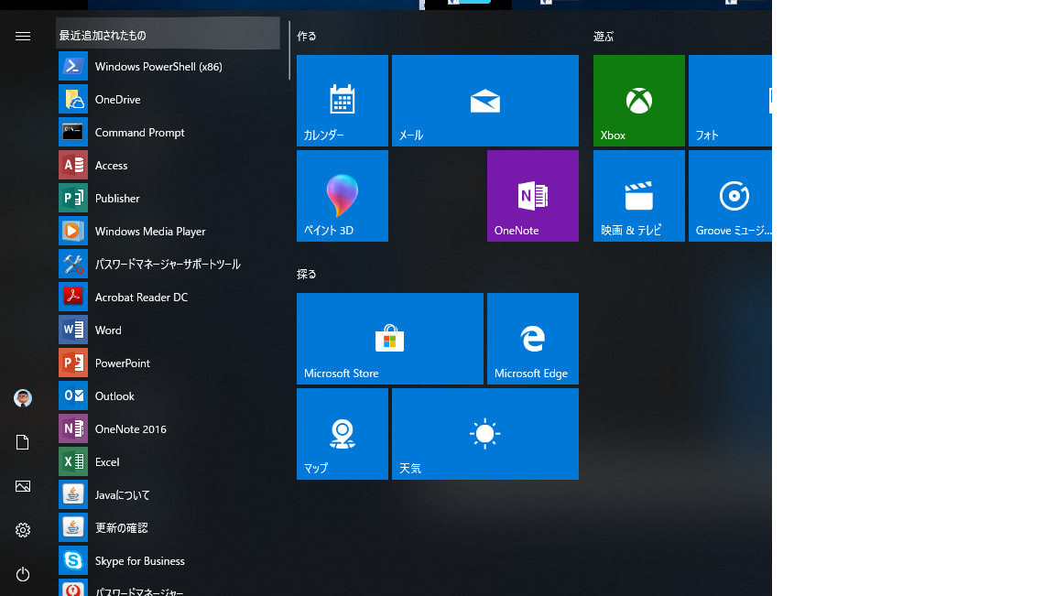
Task: Select the 'Word' text label
Action: [x=108, y=331]
